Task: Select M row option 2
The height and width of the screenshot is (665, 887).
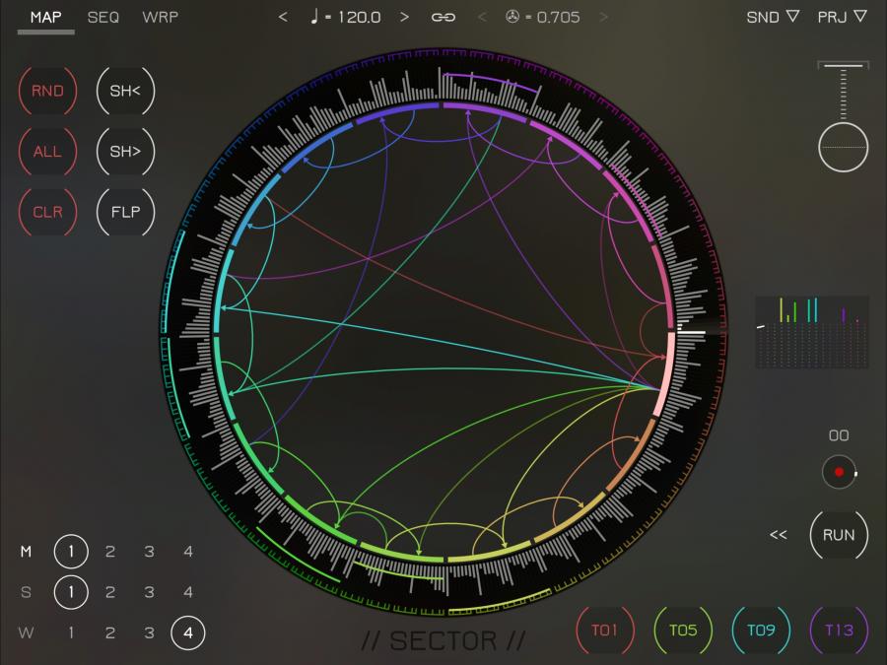Action: coord(110,552)
